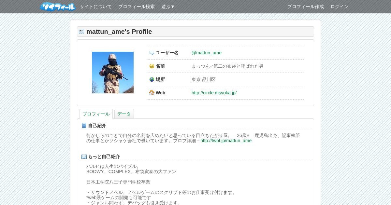The width and height of the screenshot is (391, 205).
Task: Open the http://twpf.jp/mattun_ame link
Action: point(226,141)
